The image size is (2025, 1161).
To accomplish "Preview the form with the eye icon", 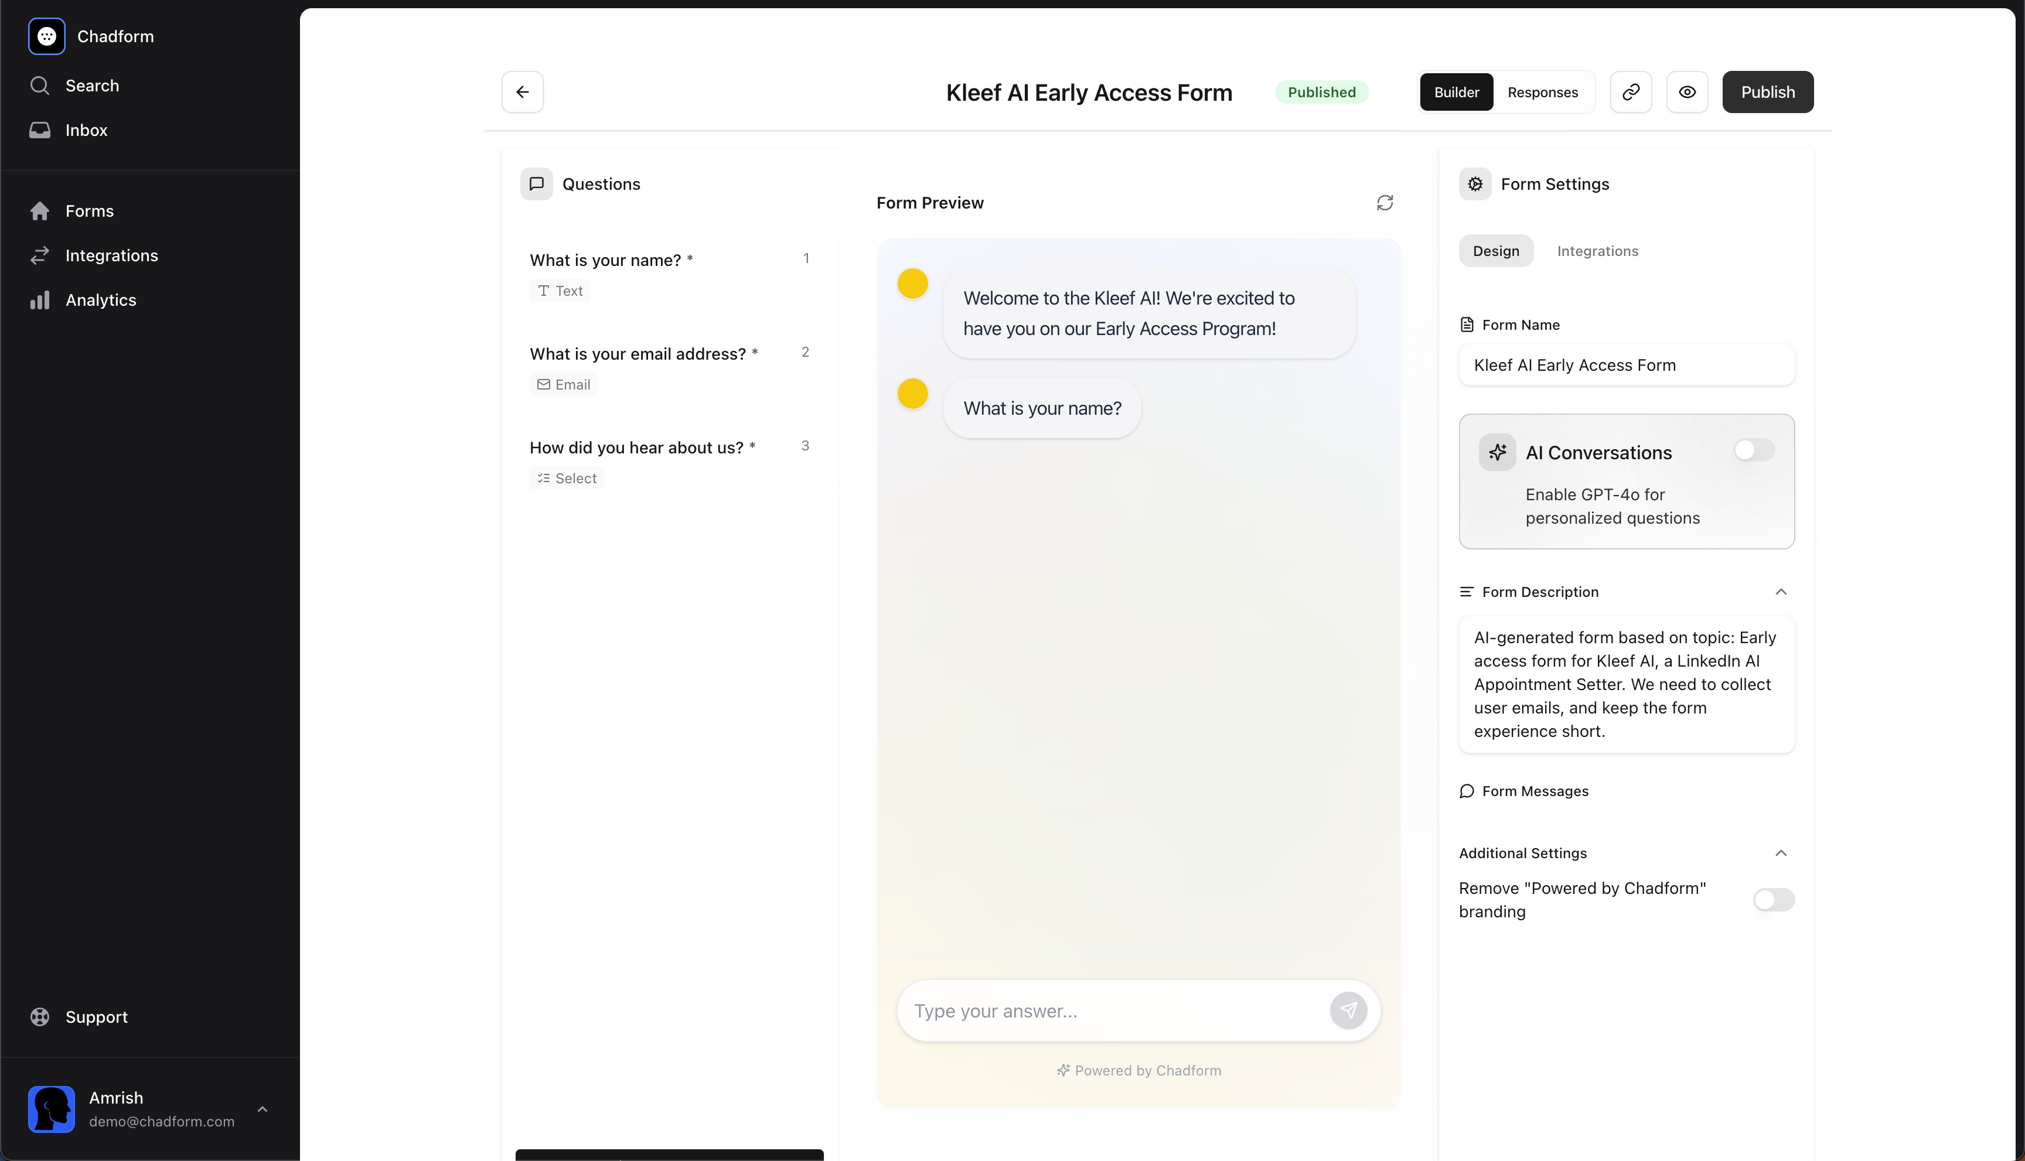I will point(1687,92).
